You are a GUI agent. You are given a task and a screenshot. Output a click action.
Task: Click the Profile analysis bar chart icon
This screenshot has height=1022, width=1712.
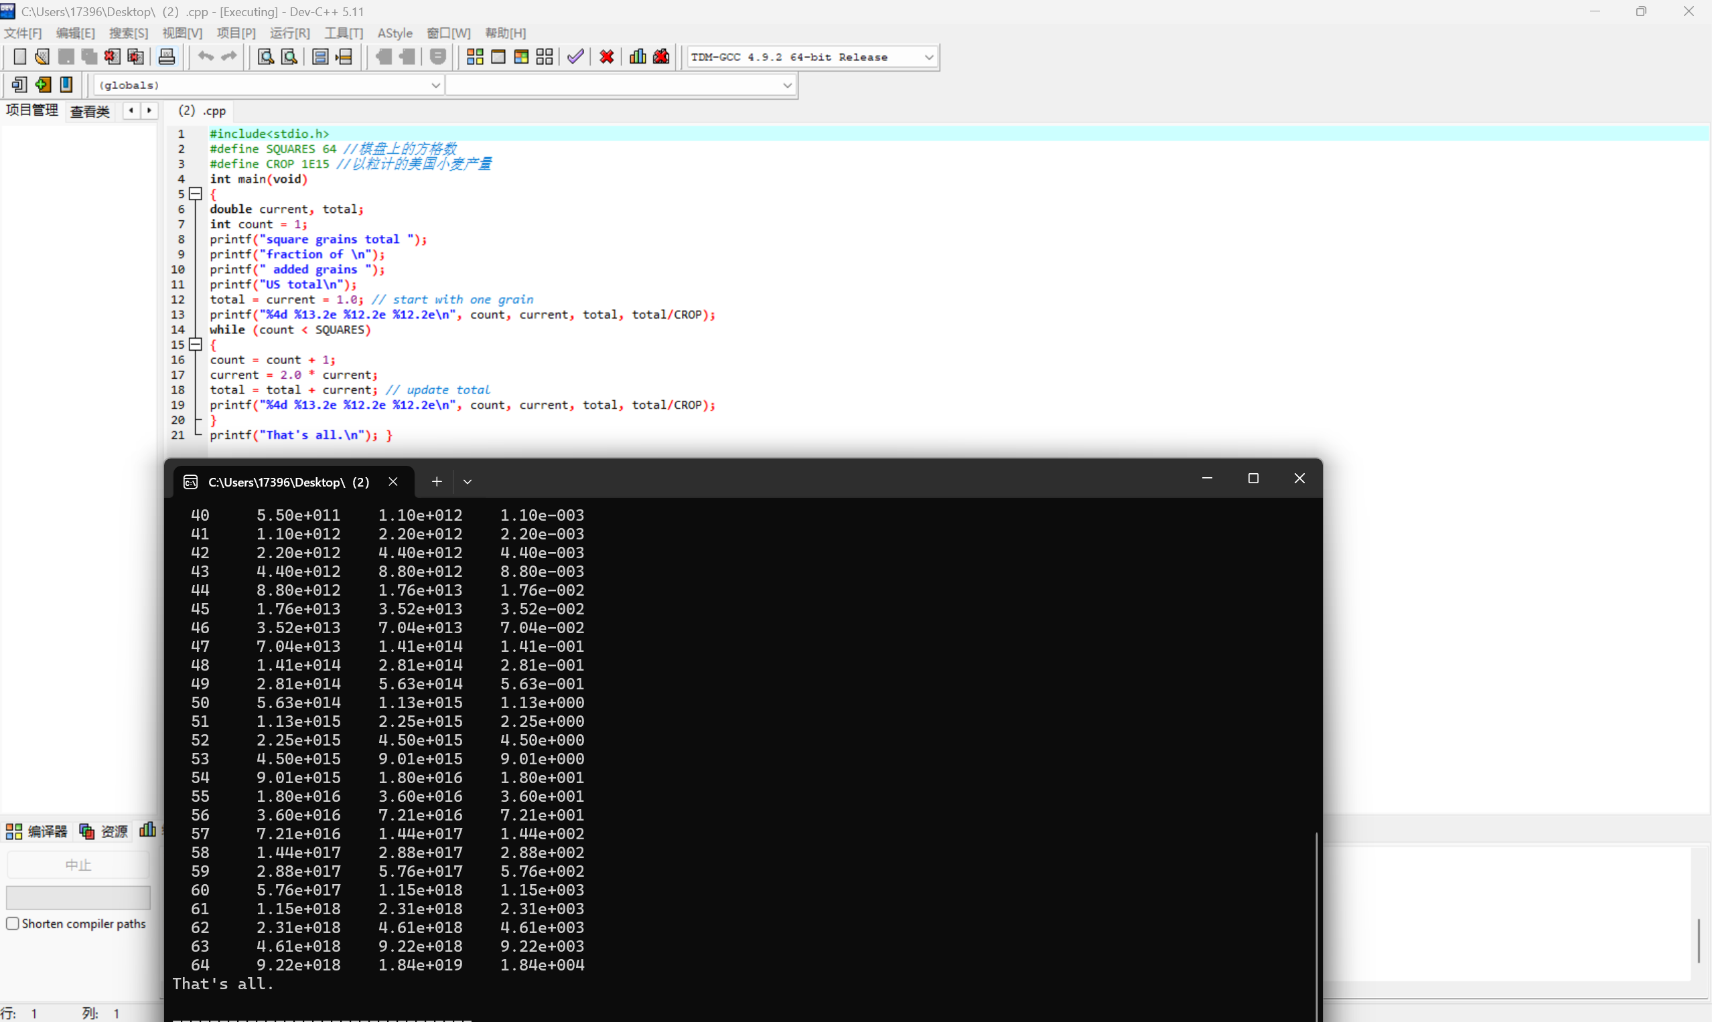[638, 57]
